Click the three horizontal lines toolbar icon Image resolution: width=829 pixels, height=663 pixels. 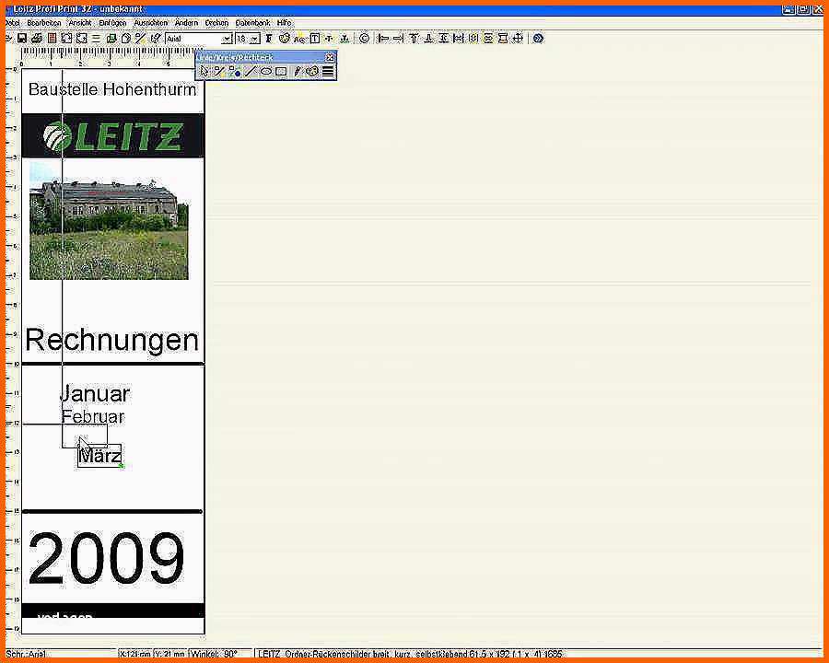[96, 38]
